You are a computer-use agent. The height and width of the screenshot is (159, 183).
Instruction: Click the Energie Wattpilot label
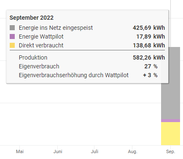(x=41, y=36)
